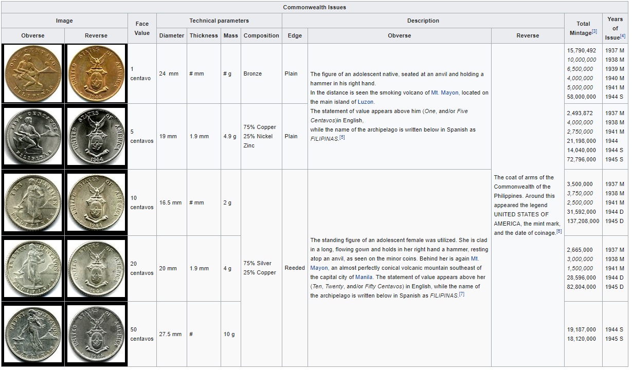Image resolution: width=632 pixels, height=370 pixels.
Task: Click the Composition column header
Action: pyautogui.click(x=261, y=35)
